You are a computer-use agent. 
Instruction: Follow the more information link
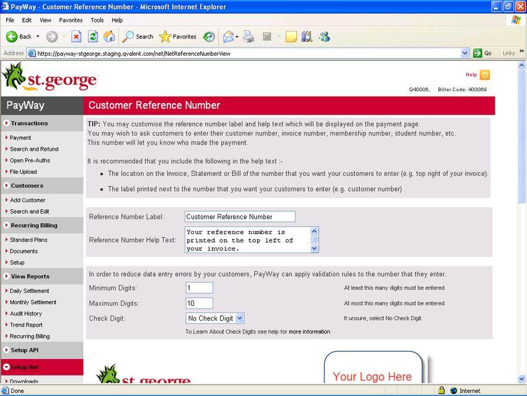tap(309, 331)
